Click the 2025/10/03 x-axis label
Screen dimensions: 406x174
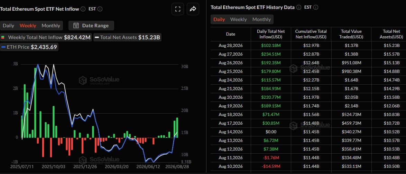(x=54, y=167)
